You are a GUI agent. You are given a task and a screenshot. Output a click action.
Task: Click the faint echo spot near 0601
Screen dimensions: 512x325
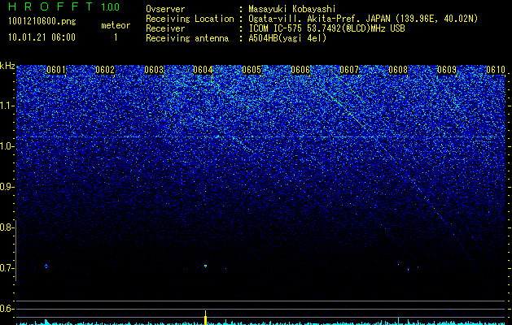click(46, 266)
